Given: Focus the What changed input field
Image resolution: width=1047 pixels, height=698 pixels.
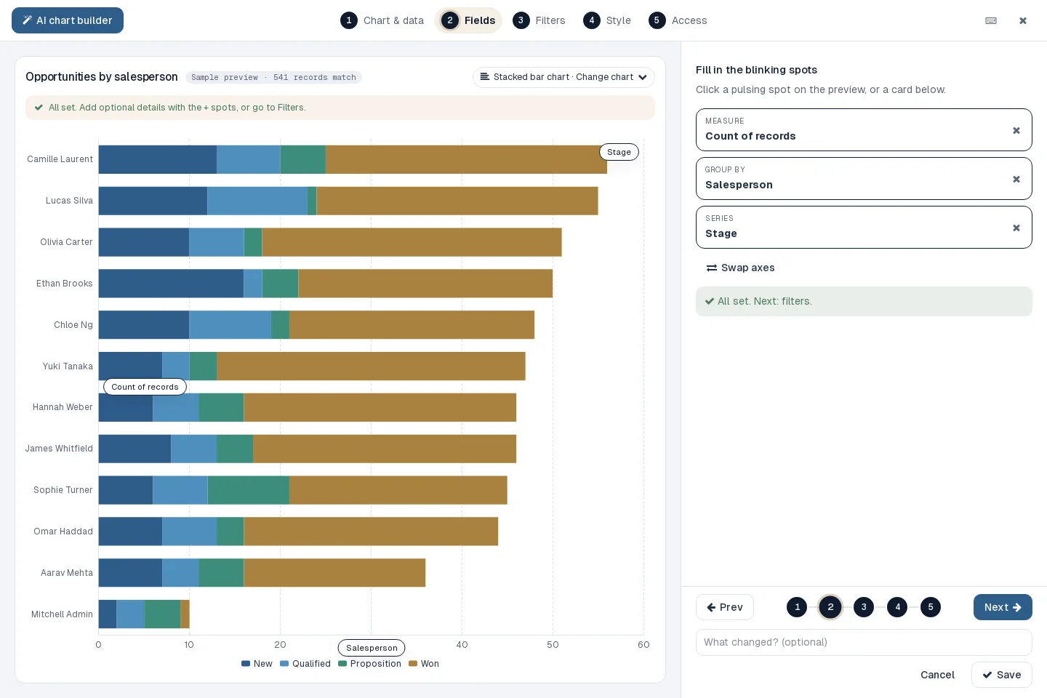Looking at the screenshot, I should coord(864,642).
